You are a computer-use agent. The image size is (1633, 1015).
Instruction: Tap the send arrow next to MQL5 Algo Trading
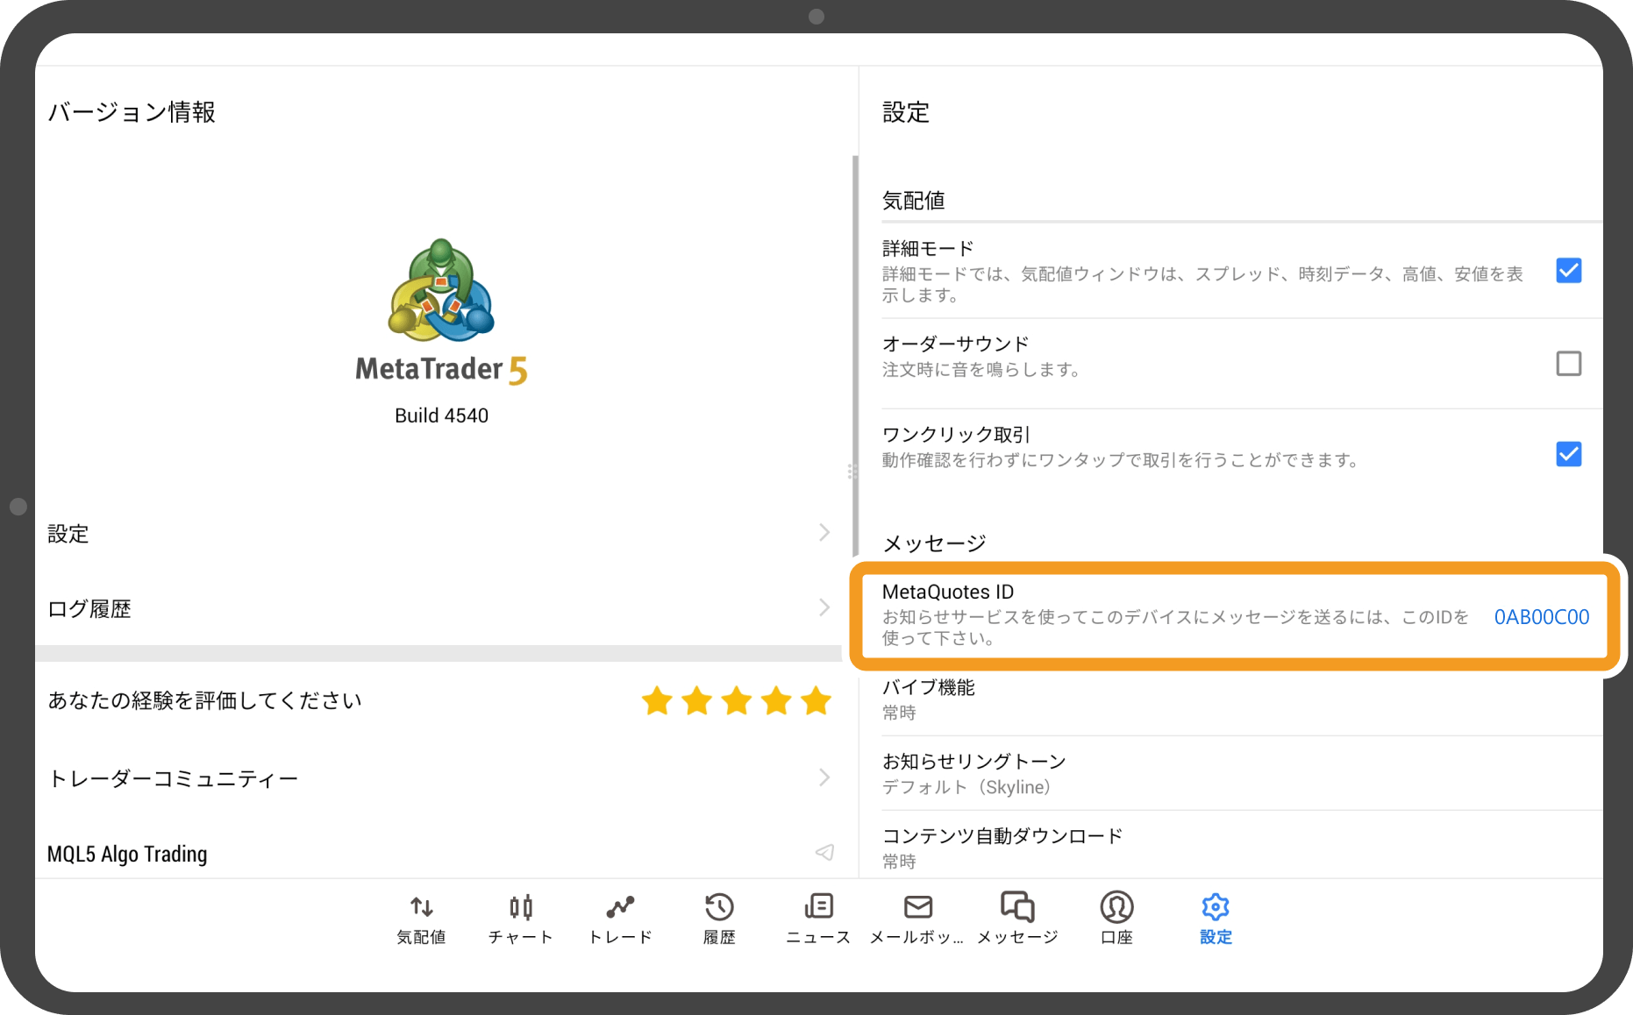point(824,853)
